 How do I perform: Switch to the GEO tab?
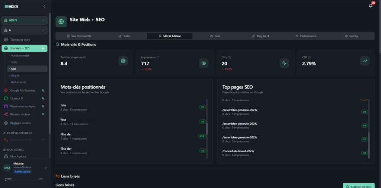(x=215, y=36)
